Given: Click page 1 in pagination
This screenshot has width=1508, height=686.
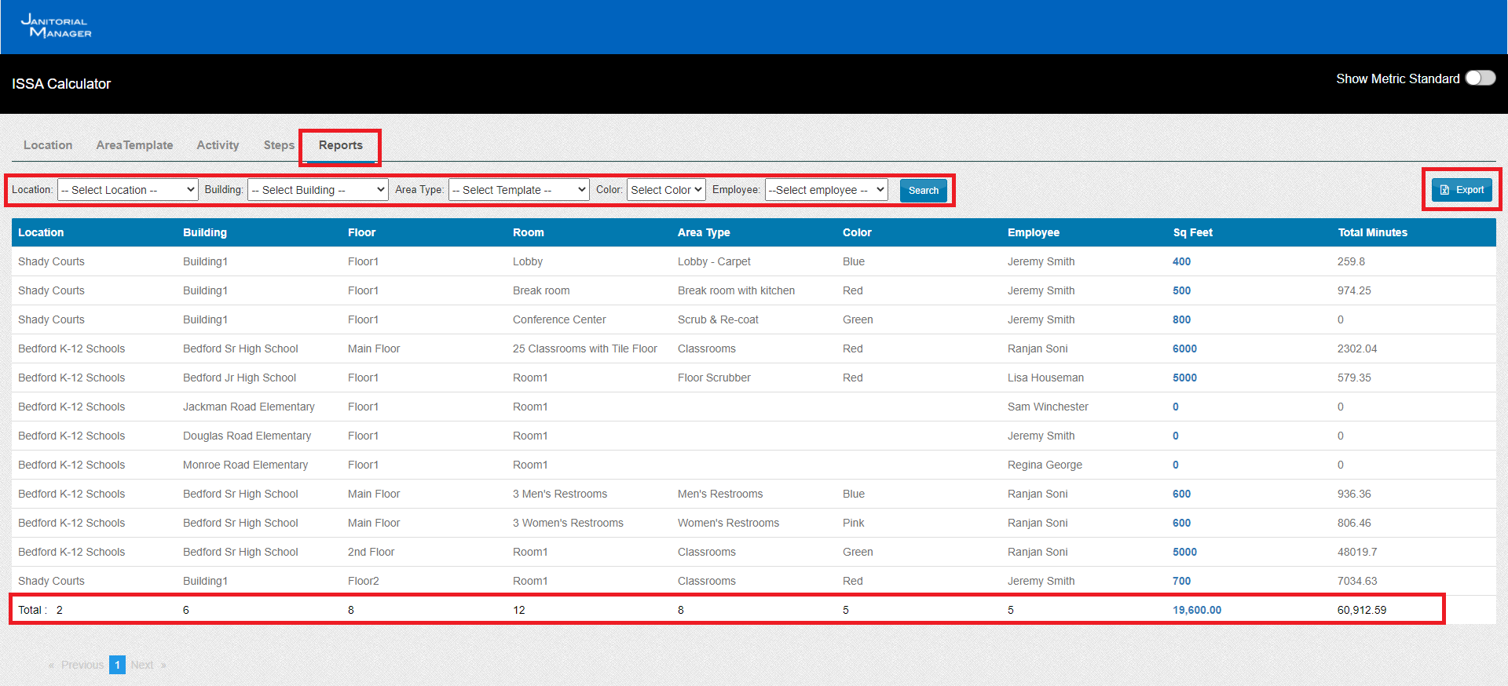Looking at the screenshot, I should [x=117, y=665].
